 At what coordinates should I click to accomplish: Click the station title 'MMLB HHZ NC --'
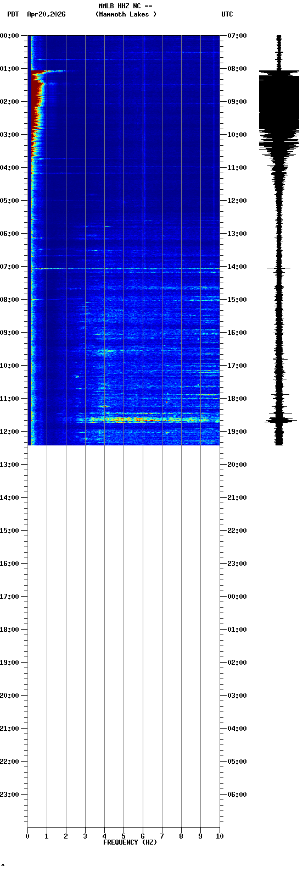125,6
